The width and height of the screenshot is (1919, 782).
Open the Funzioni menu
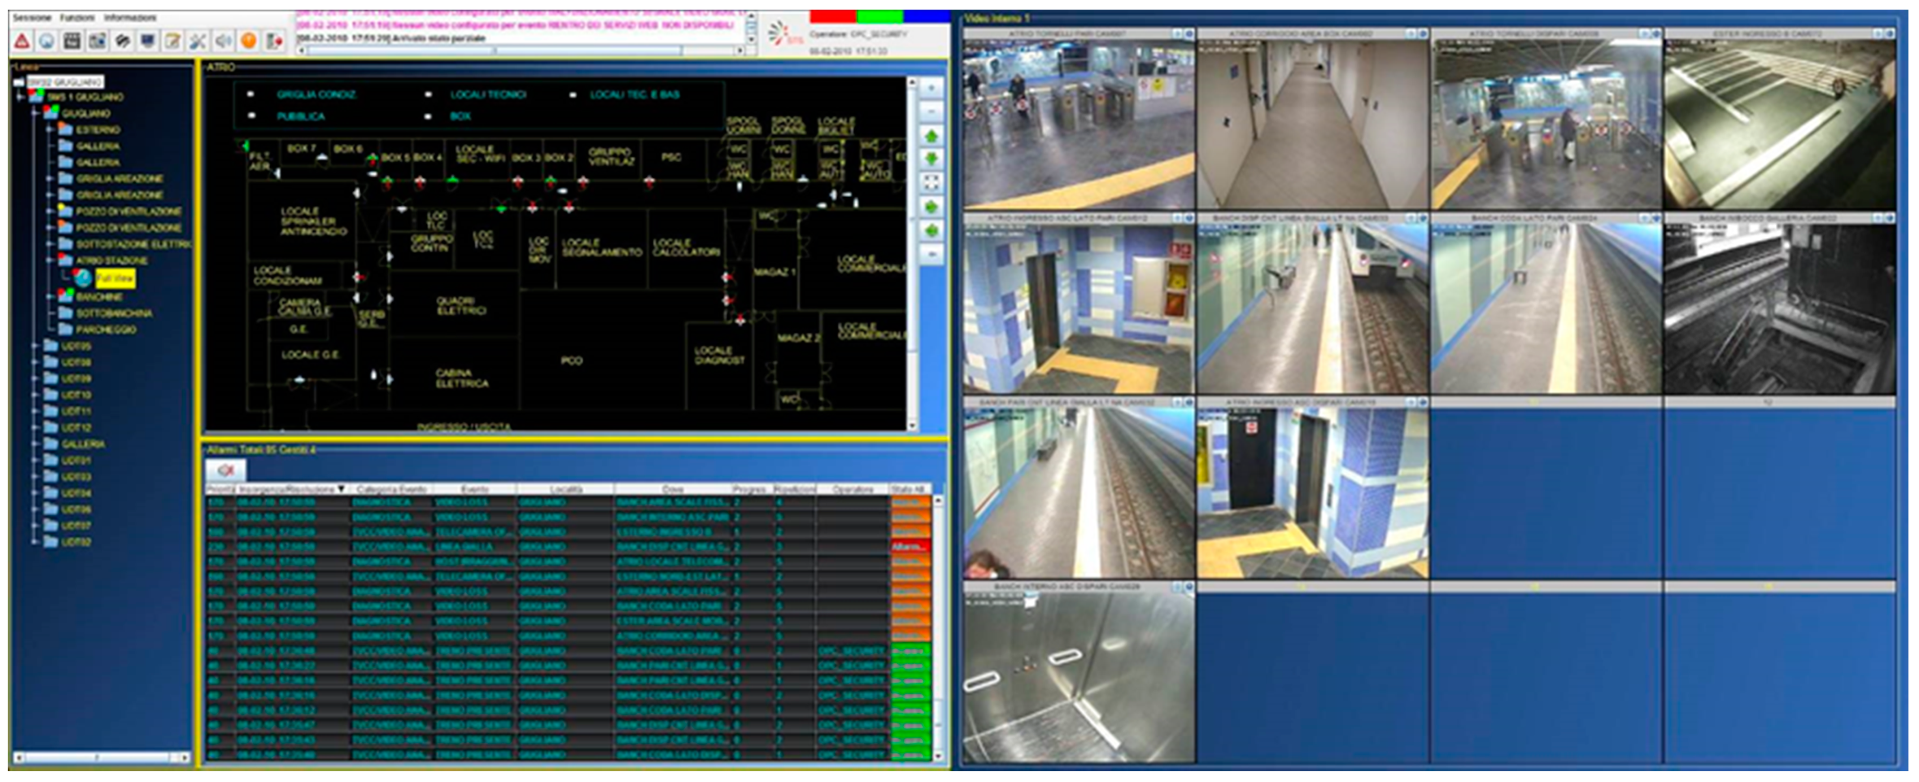tap(77, 17)
